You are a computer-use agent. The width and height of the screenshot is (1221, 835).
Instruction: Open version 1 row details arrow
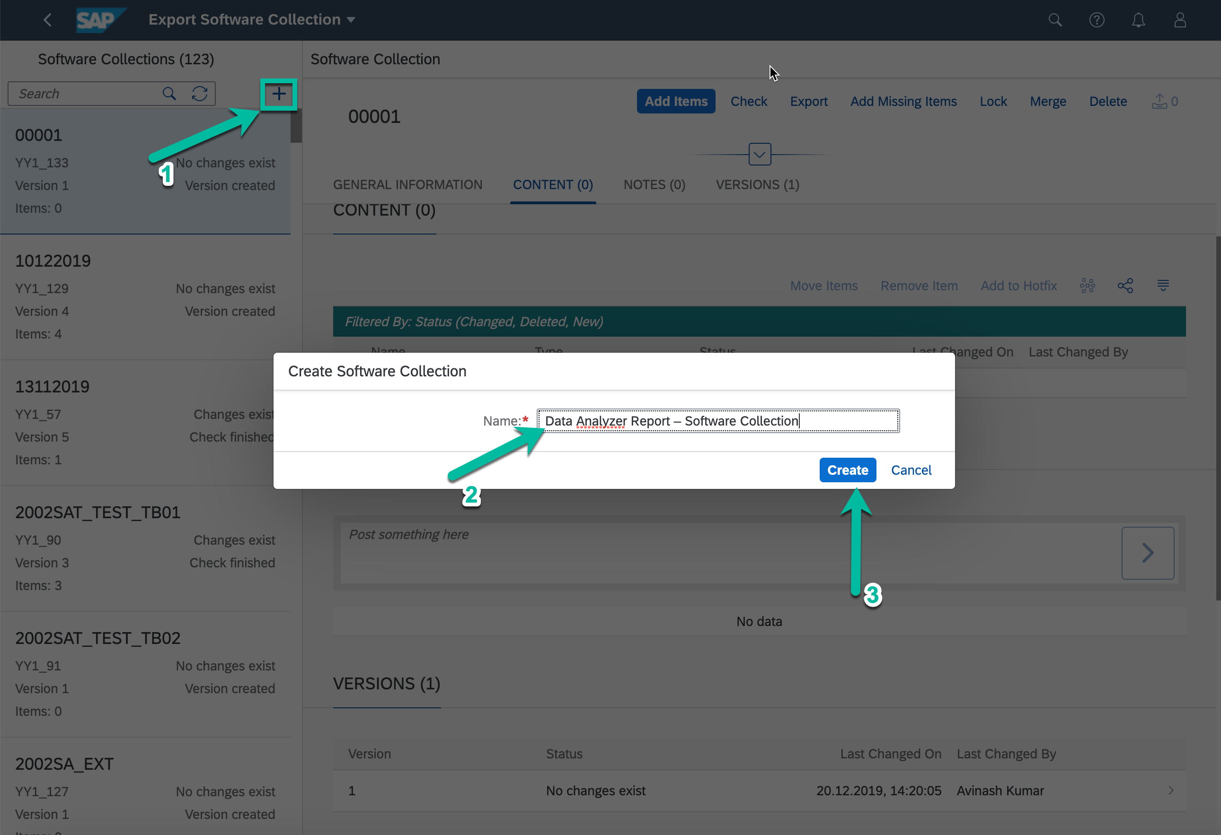1170,791
